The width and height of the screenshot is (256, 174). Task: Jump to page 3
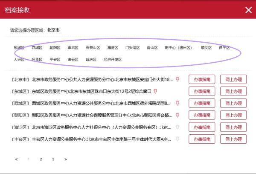pos(53,159)
